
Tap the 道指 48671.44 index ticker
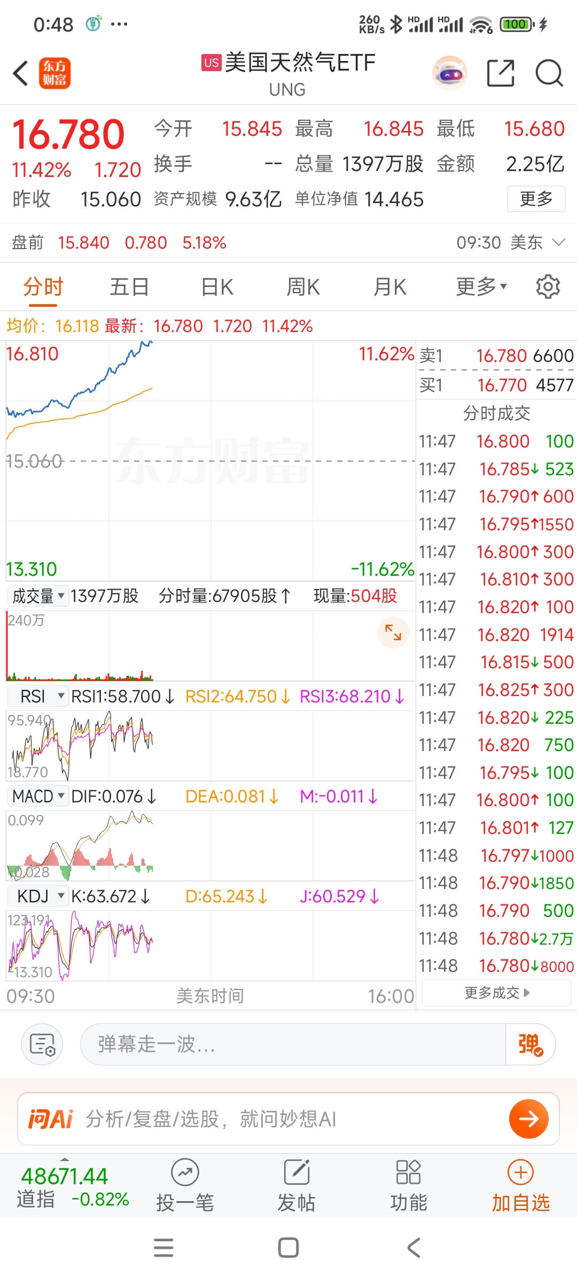coord(73,1187)
